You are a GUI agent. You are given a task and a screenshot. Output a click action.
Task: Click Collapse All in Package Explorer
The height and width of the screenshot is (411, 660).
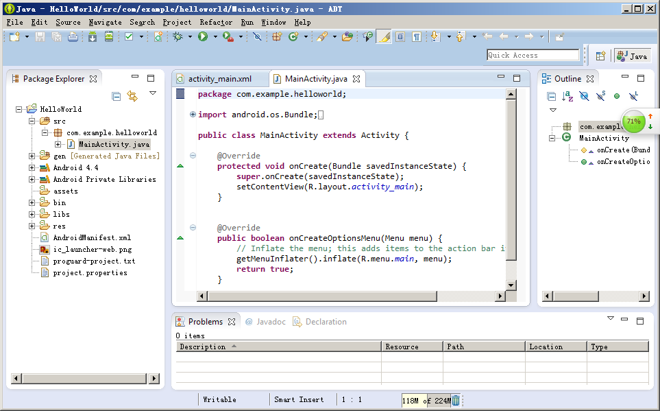[117, 96]
